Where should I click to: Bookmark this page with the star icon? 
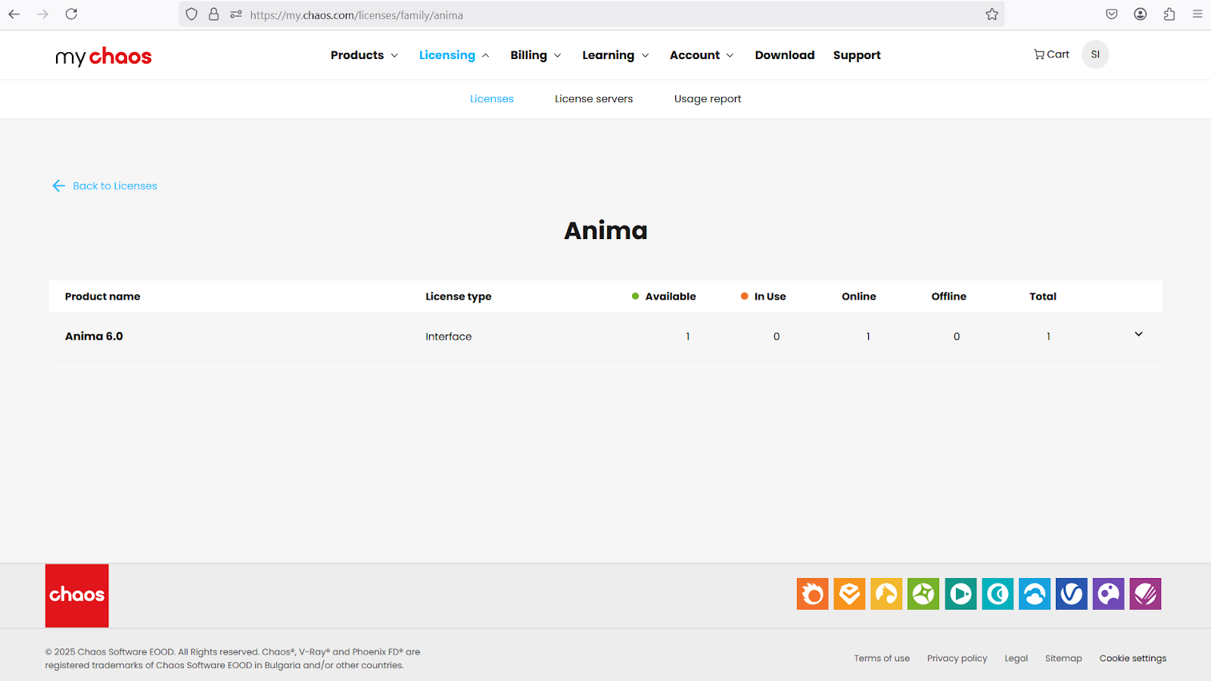(992, 14)
